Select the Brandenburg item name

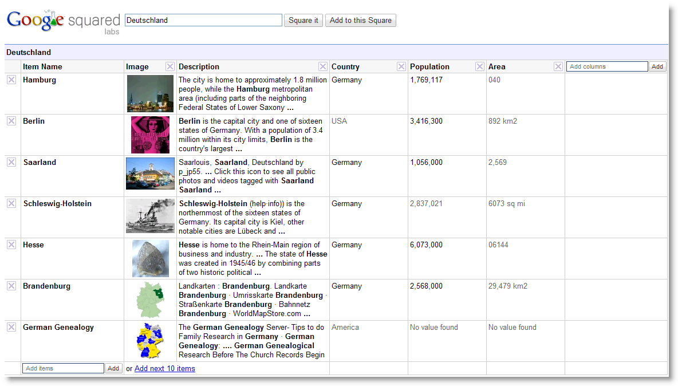point(47,286)
